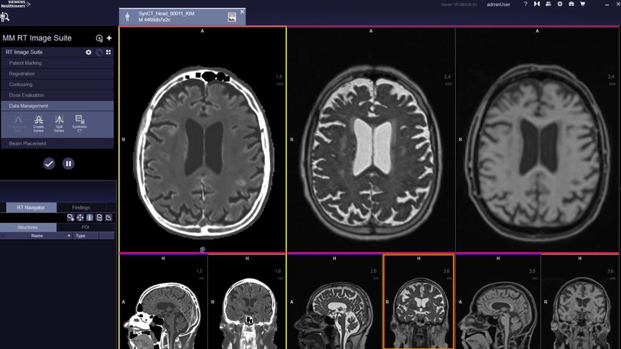
Task: Open the Synthetic CT tool
Action: point(79,122)
